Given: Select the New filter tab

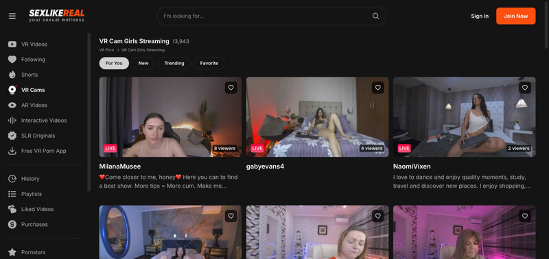Looking at the screenshot, I should pos(143,63).
